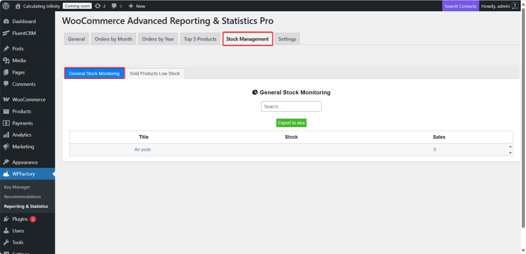Image resolution: width=526 pixels, height=254 pixels.
Task: Click the Media sidebar icon
Action: point(6,61)
